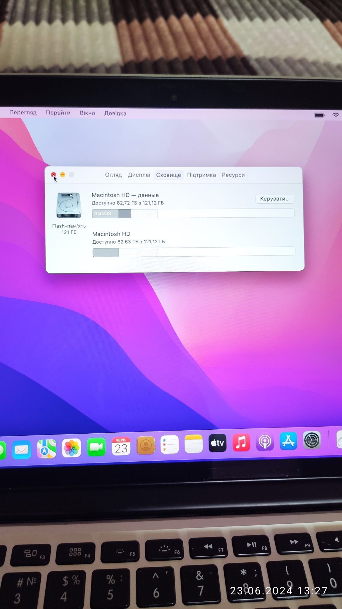Launch Podcasts from the Dock

tap(265, 442)
